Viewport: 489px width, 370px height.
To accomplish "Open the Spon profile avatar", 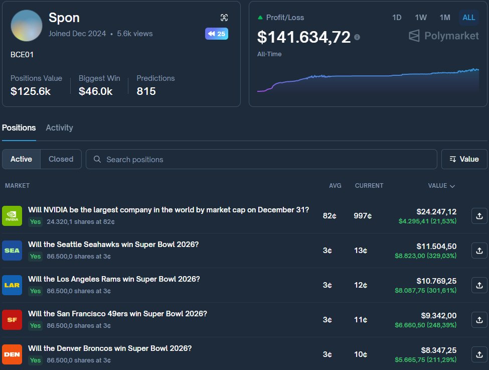I will click(27, 26).
